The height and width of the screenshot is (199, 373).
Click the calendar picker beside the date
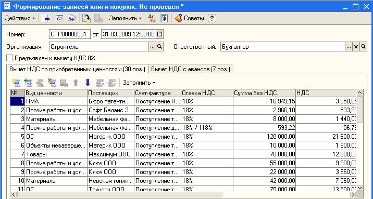(159, 34)
